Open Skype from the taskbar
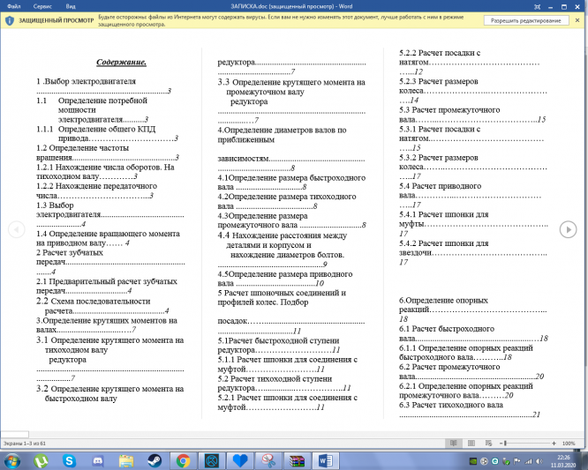The width and height of the screenshot is (588, 470). (x=69, y=460)
